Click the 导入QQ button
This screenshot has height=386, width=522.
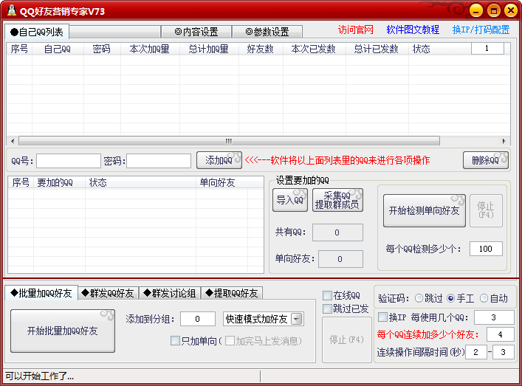click(x=290, y=200)
